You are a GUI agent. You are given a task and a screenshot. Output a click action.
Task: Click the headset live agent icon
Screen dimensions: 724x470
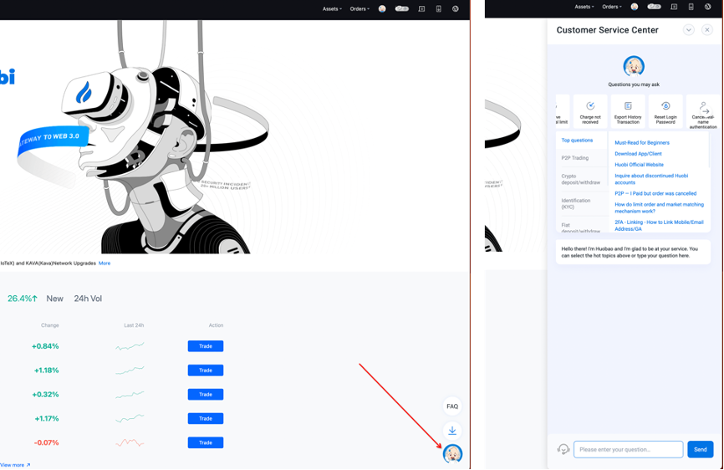pyautogui.click(x=563, y=449)
